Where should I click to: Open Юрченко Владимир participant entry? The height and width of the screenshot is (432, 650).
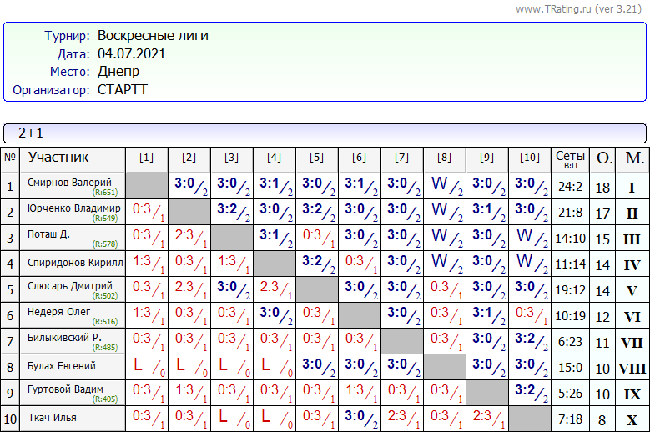(x=73, y=208)
